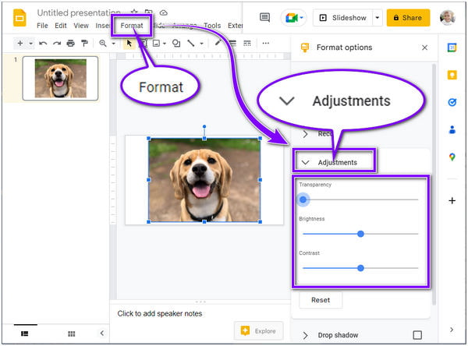Adjust the Transparency slider handle
Viewport: 468px width, 346px height.
(303, 199)
